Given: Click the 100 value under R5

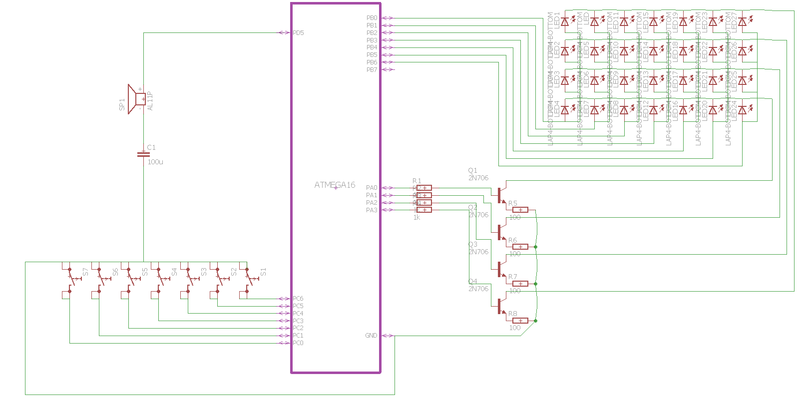Looking at the screenshot, I should click(515, 217).
